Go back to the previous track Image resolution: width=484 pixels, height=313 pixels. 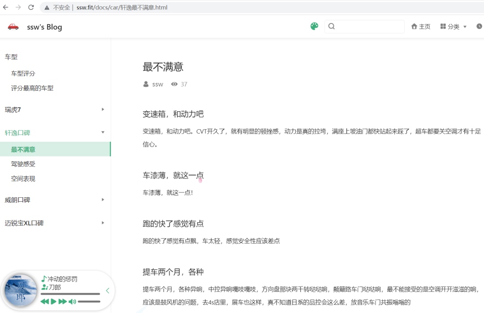44,302
